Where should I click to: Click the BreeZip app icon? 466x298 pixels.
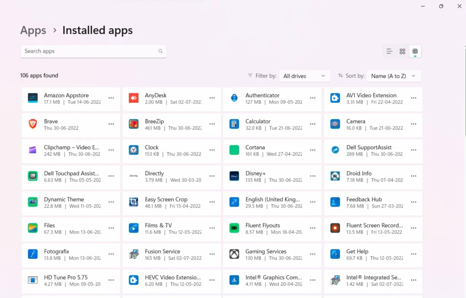click(133, 124)
